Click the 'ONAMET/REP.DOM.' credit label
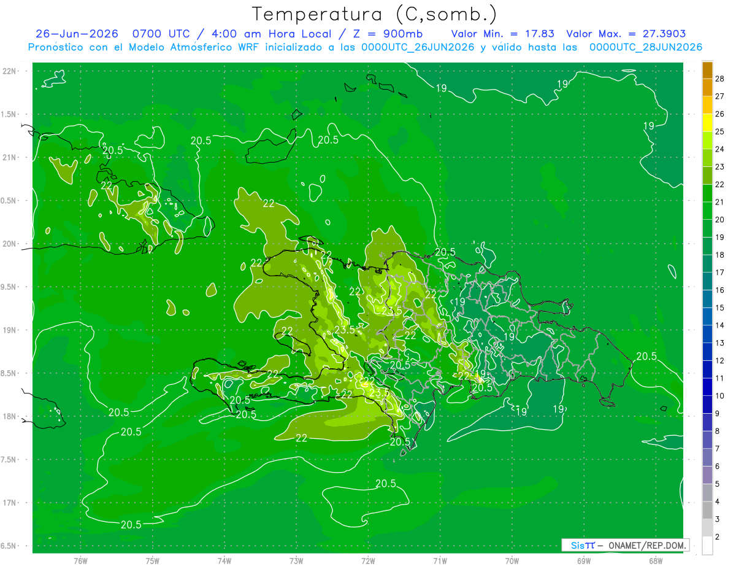Viewport: 736px width, 569px height. [648, 545]
